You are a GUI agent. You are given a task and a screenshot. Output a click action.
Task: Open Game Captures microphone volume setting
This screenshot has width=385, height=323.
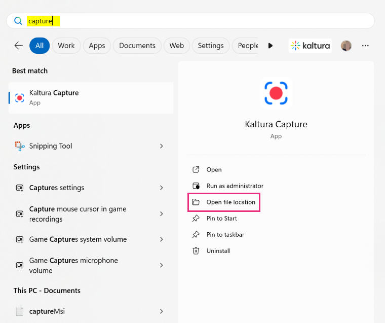tap(91, 265)
